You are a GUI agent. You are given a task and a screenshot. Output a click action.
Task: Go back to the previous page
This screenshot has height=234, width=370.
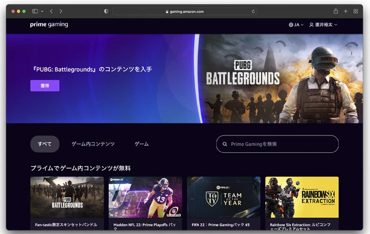pos(51,11)
